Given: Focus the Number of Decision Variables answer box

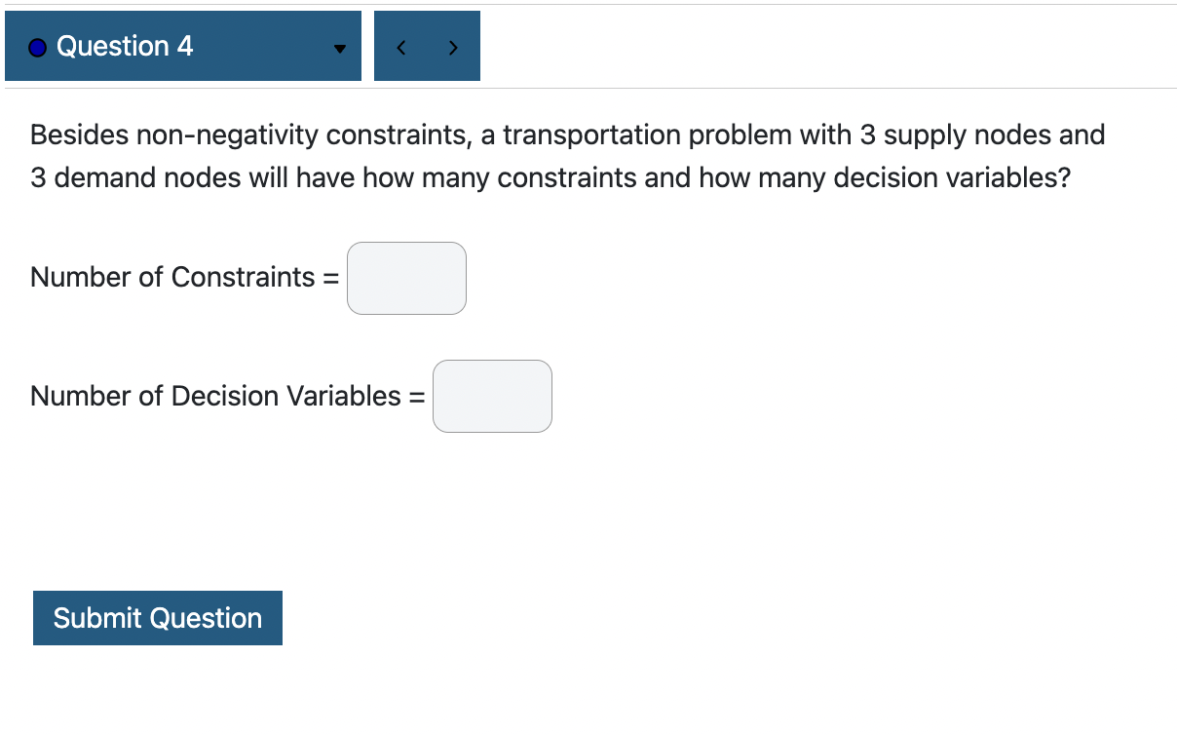Looking at the screenshot, I should pos(492,396).
